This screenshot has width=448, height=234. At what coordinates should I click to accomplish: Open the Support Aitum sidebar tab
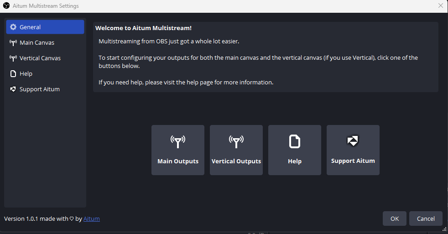45,89
